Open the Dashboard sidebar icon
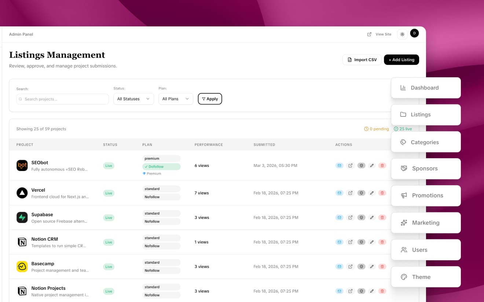The image size is (484, 302). click(x=403, y=87)
